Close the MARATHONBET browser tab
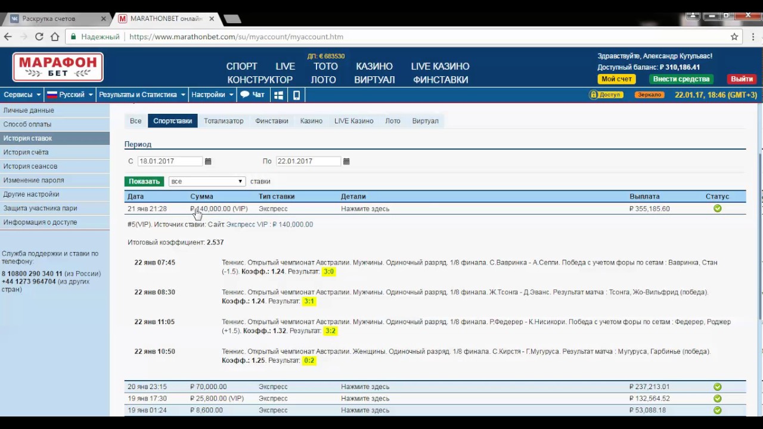Image resolution: width=763 pixels, height=429 pixels. pos(212,18)
